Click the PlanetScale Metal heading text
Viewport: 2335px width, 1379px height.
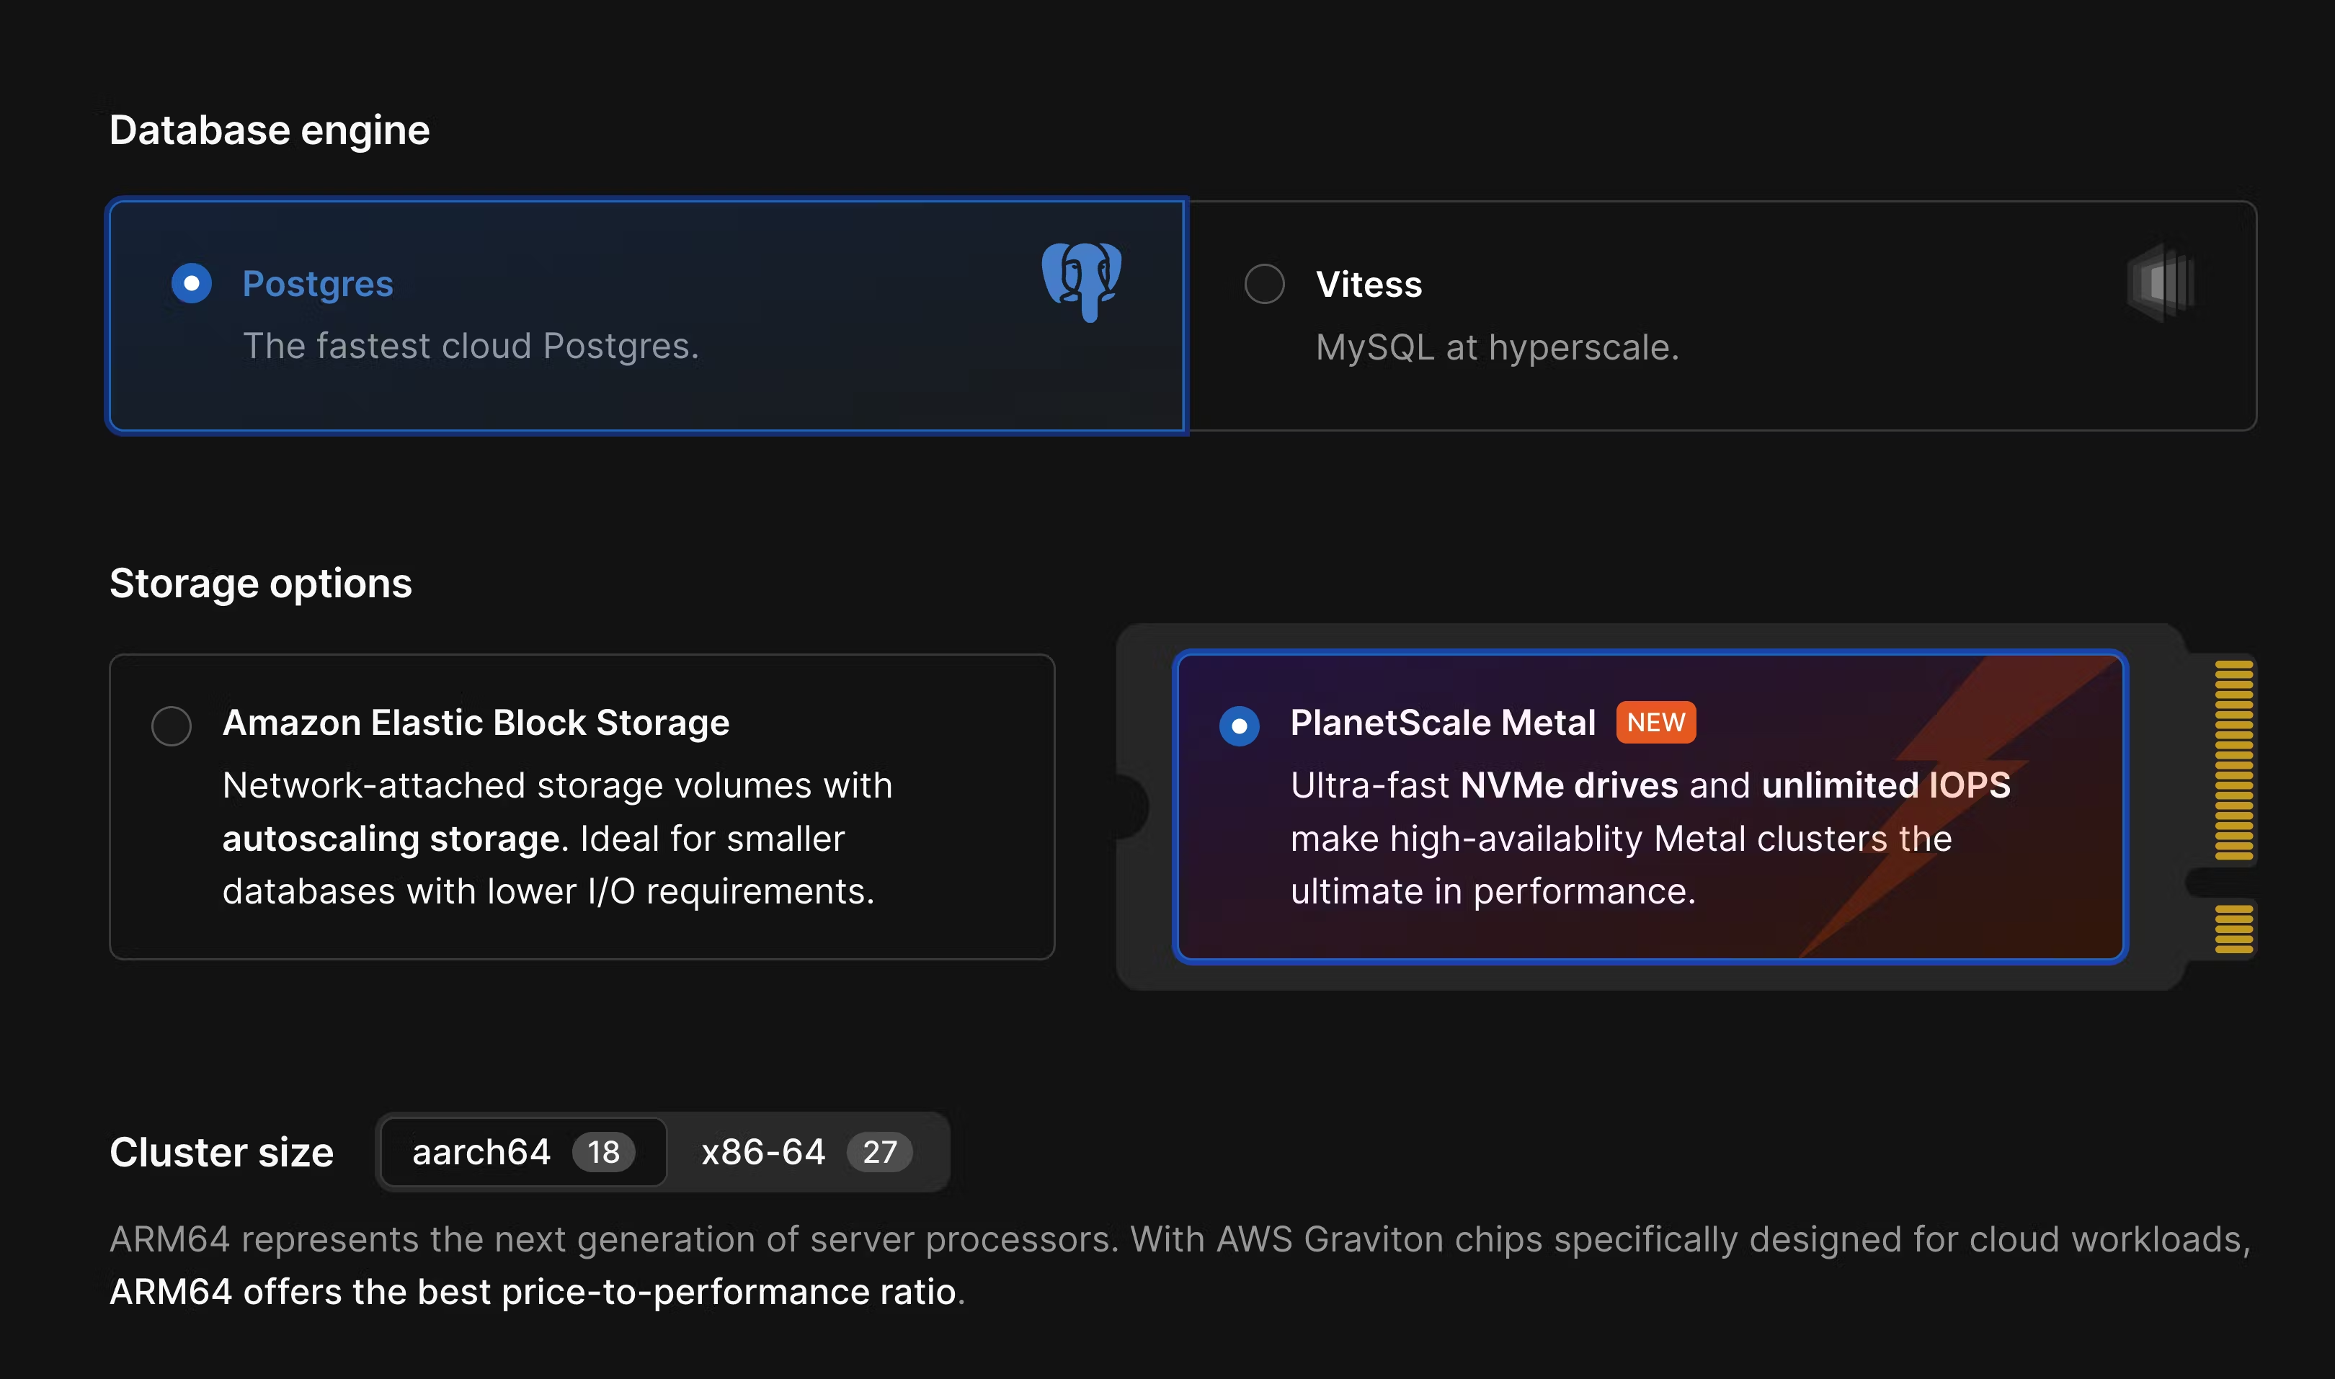(x=1443, y=722)
